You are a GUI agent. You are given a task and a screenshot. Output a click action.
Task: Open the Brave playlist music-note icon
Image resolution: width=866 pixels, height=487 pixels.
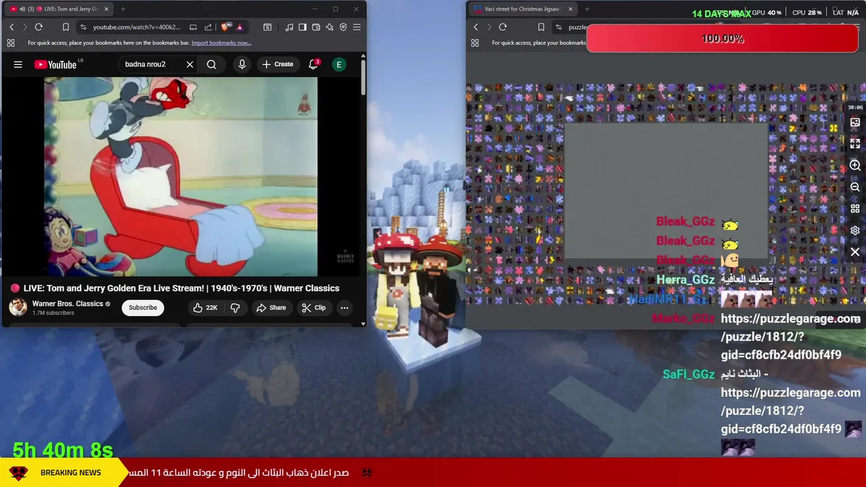pos(289,27)
